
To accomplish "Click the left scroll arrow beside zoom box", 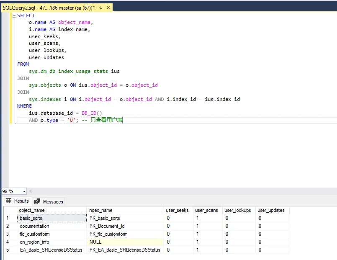I will 31,191.
